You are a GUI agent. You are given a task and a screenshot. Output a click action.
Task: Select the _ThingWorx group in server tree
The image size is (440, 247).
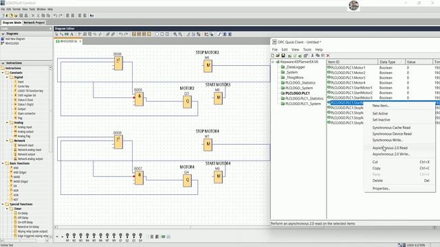[x=294, y=78]
